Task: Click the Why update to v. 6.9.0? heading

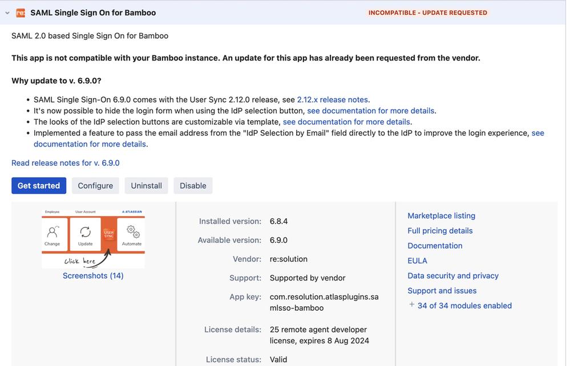Action: (56, 80)
